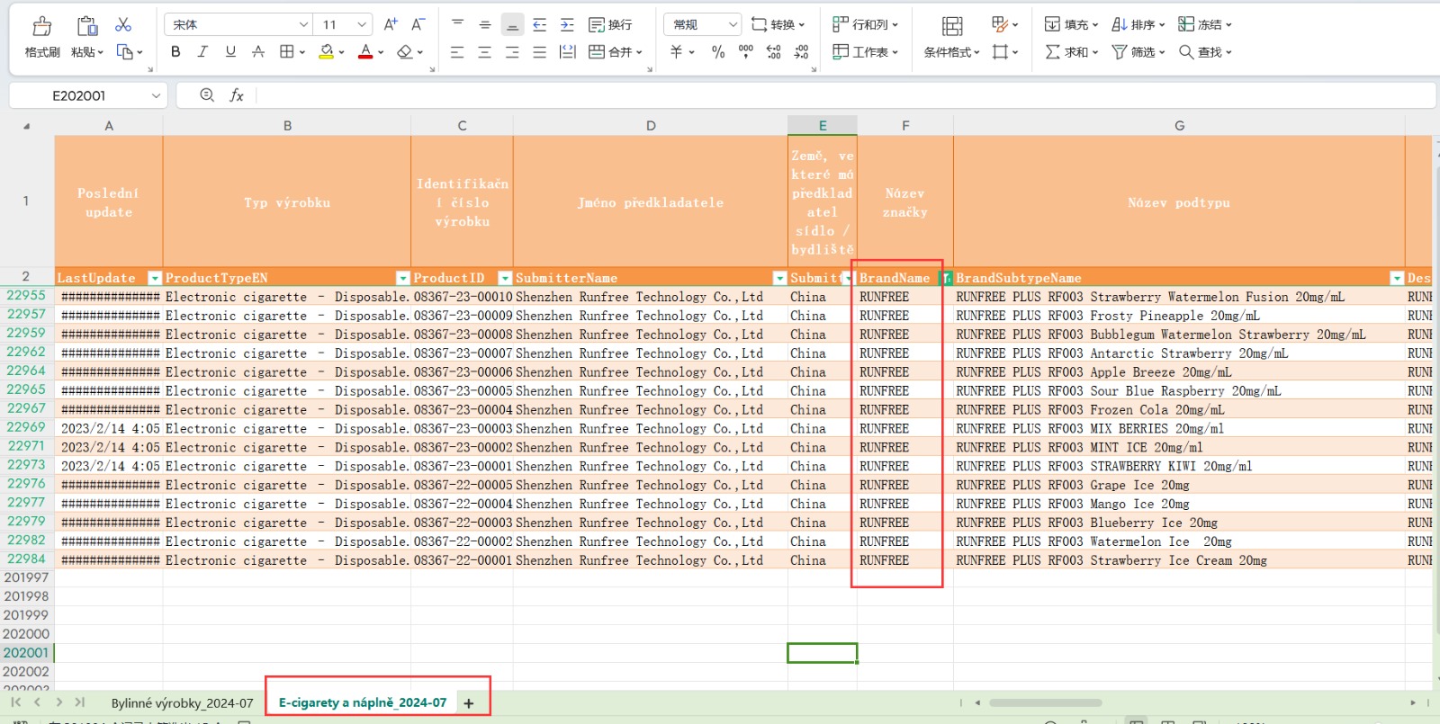Screen dimensions: 1440x724
Task: Click the increase indent icon
Action: 567,24
